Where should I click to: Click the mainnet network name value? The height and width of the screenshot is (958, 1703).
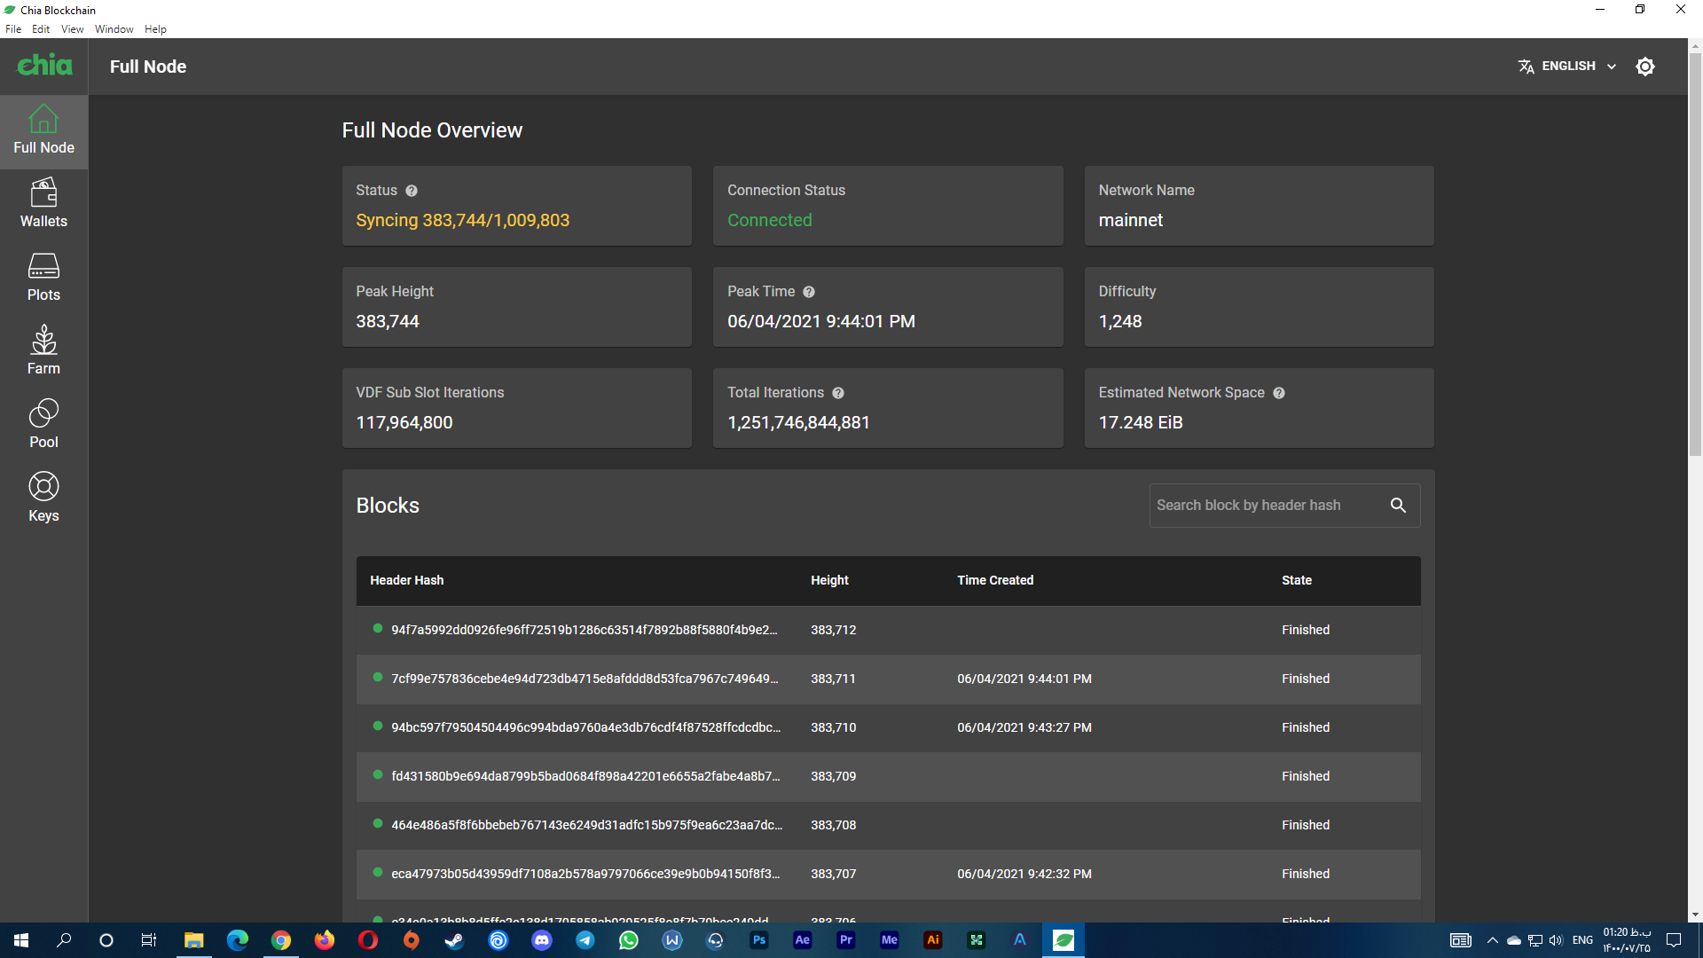click(1131, 220)
